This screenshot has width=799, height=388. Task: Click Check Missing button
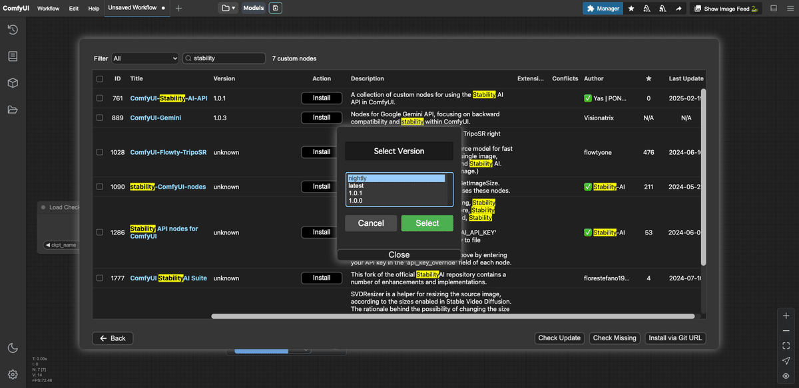pos(615,338)
